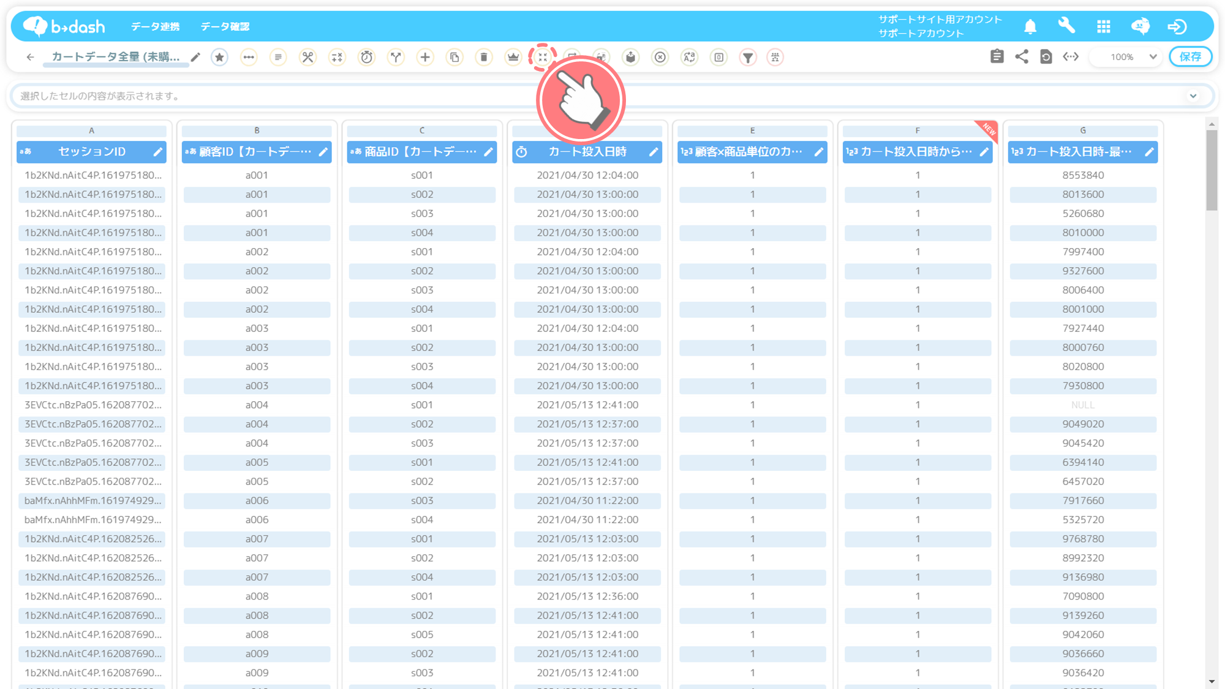Click the サポートサイト用アカウント account name
The image size is (1225, 689).
pyautogui.click(x=940, y=20)
